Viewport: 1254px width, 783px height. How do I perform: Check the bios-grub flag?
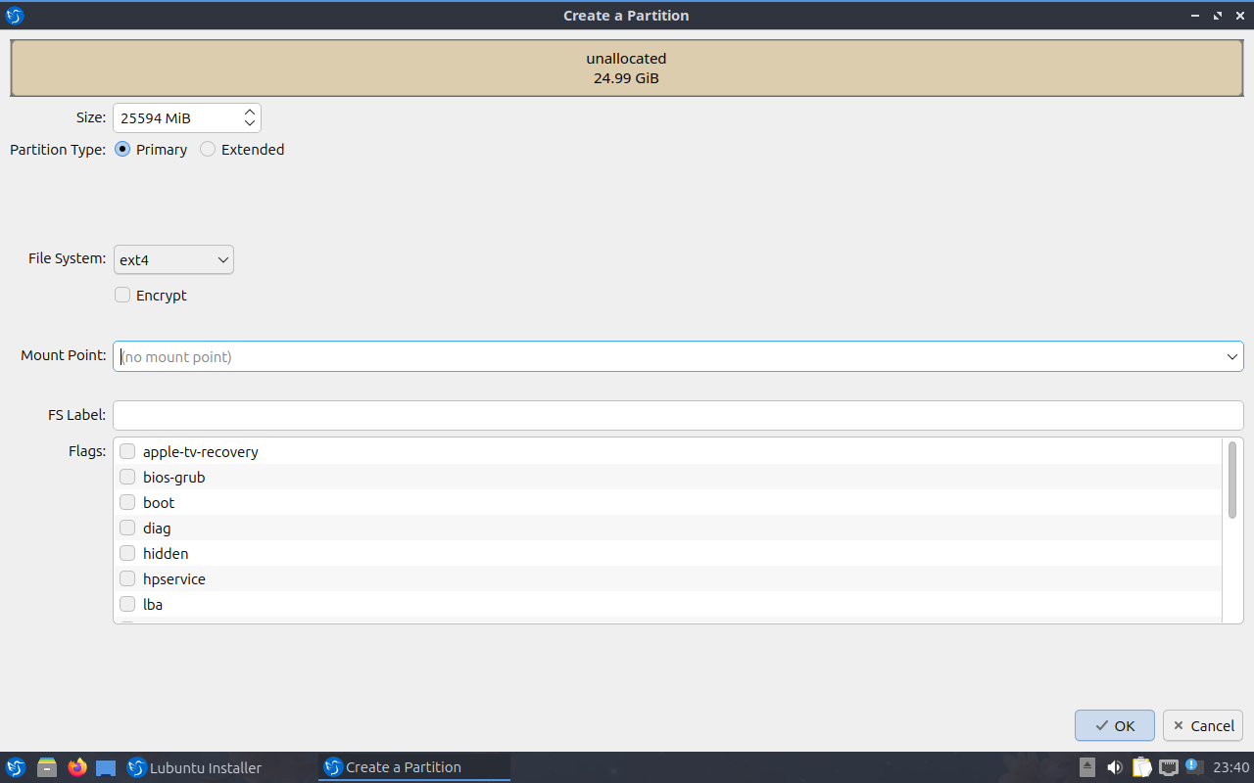127,478
